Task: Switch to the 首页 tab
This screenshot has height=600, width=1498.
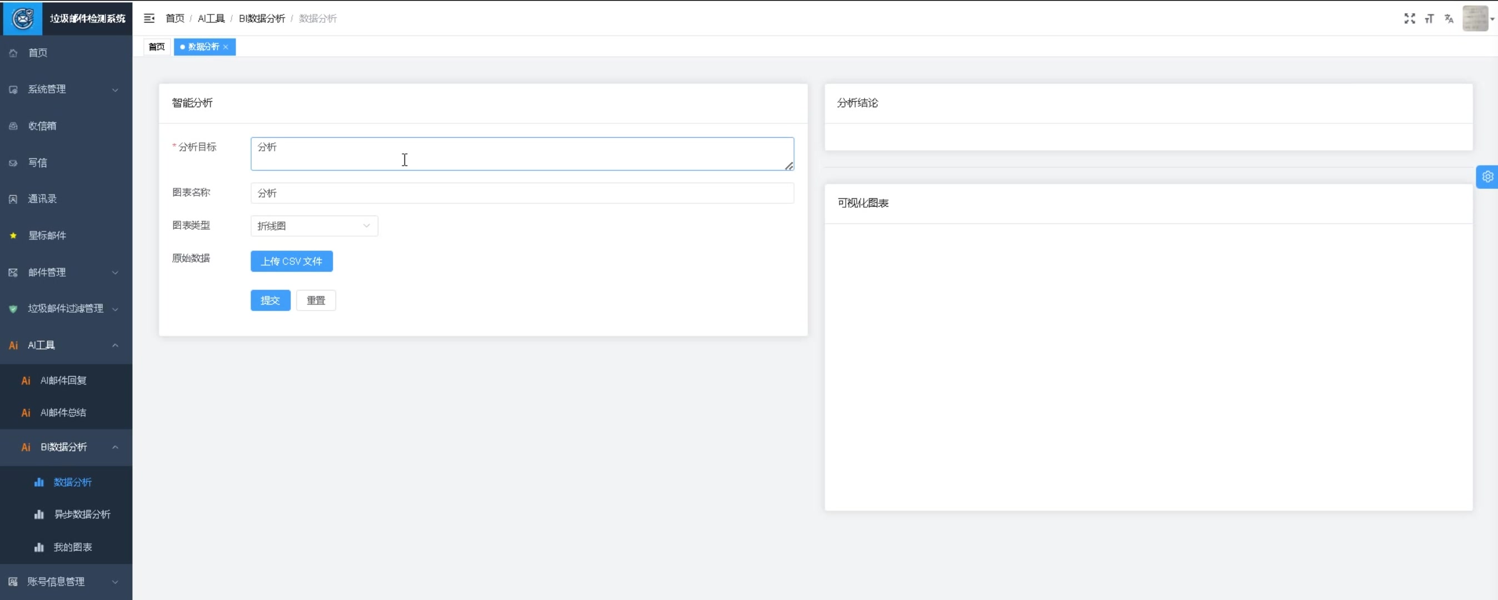Action: [x=157, y=47]
